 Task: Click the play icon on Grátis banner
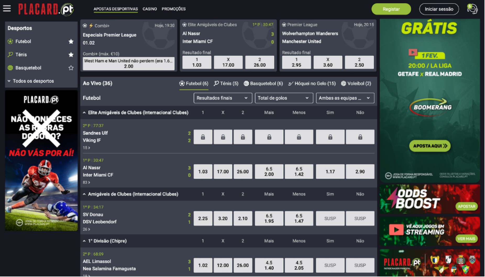tap(413, 52)
